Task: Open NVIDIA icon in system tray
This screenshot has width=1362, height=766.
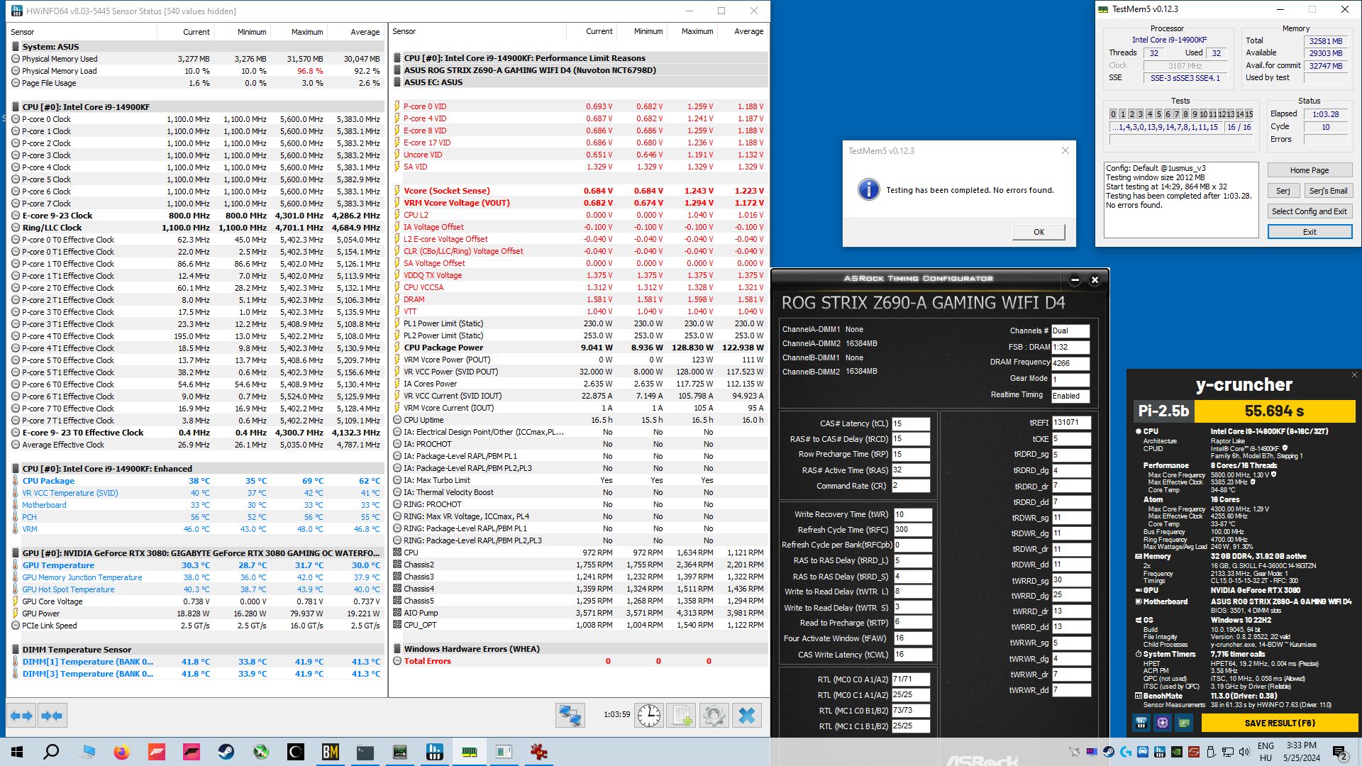Action: pos(1177,752)
